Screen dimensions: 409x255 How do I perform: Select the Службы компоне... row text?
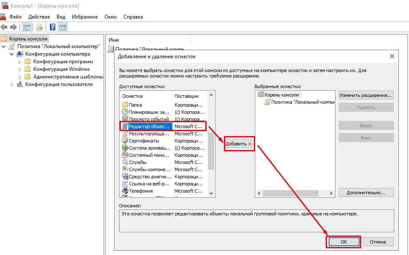(x=150, y=169)
